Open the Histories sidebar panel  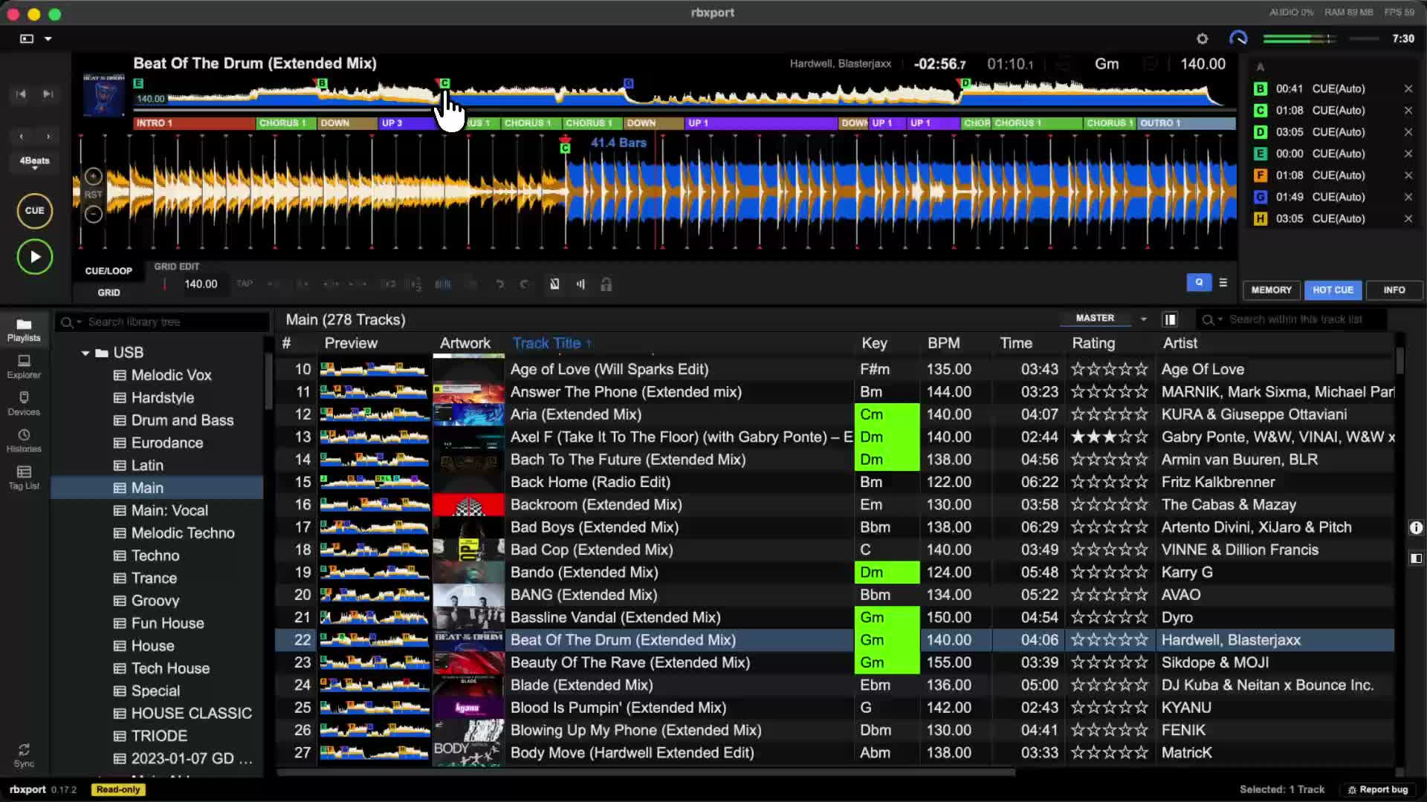[24, 441]
